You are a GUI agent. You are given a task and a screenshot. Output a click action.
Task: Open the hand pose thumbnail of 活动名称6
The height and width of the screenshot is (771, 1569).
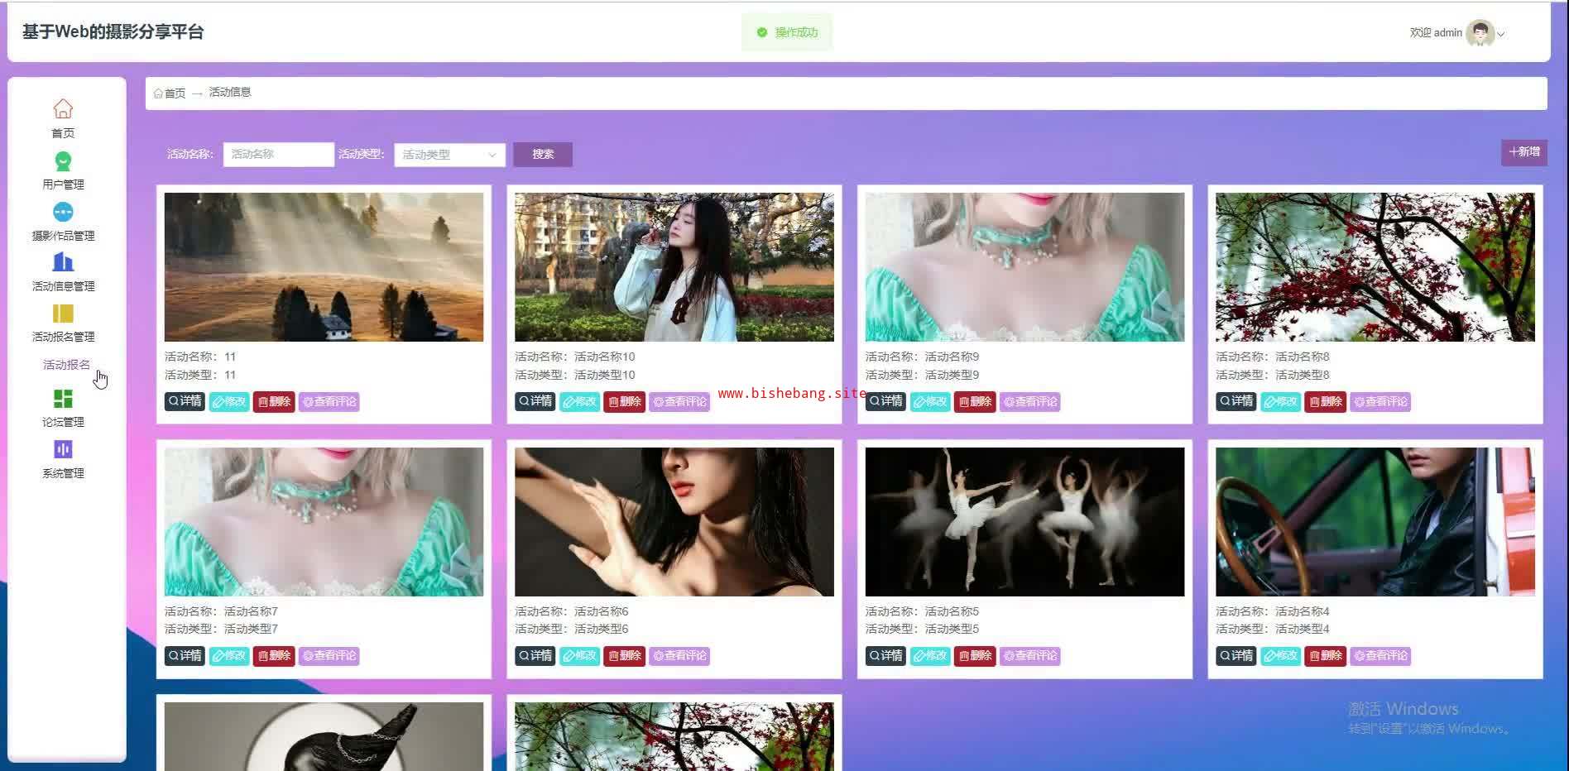(674, 522)
